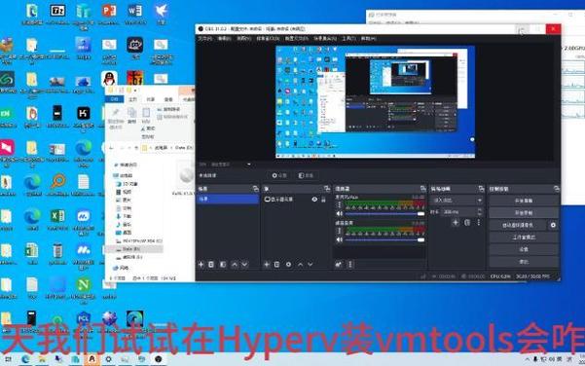Open transition properties three-dot menu
The width and height of the screenshot is (585, 366).
[478, 223]
